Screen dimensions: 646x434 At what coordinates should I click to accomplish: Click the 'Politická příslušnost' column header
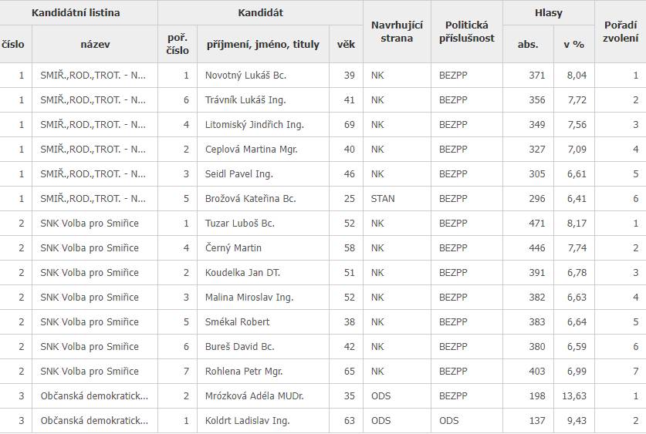[466, 32]
